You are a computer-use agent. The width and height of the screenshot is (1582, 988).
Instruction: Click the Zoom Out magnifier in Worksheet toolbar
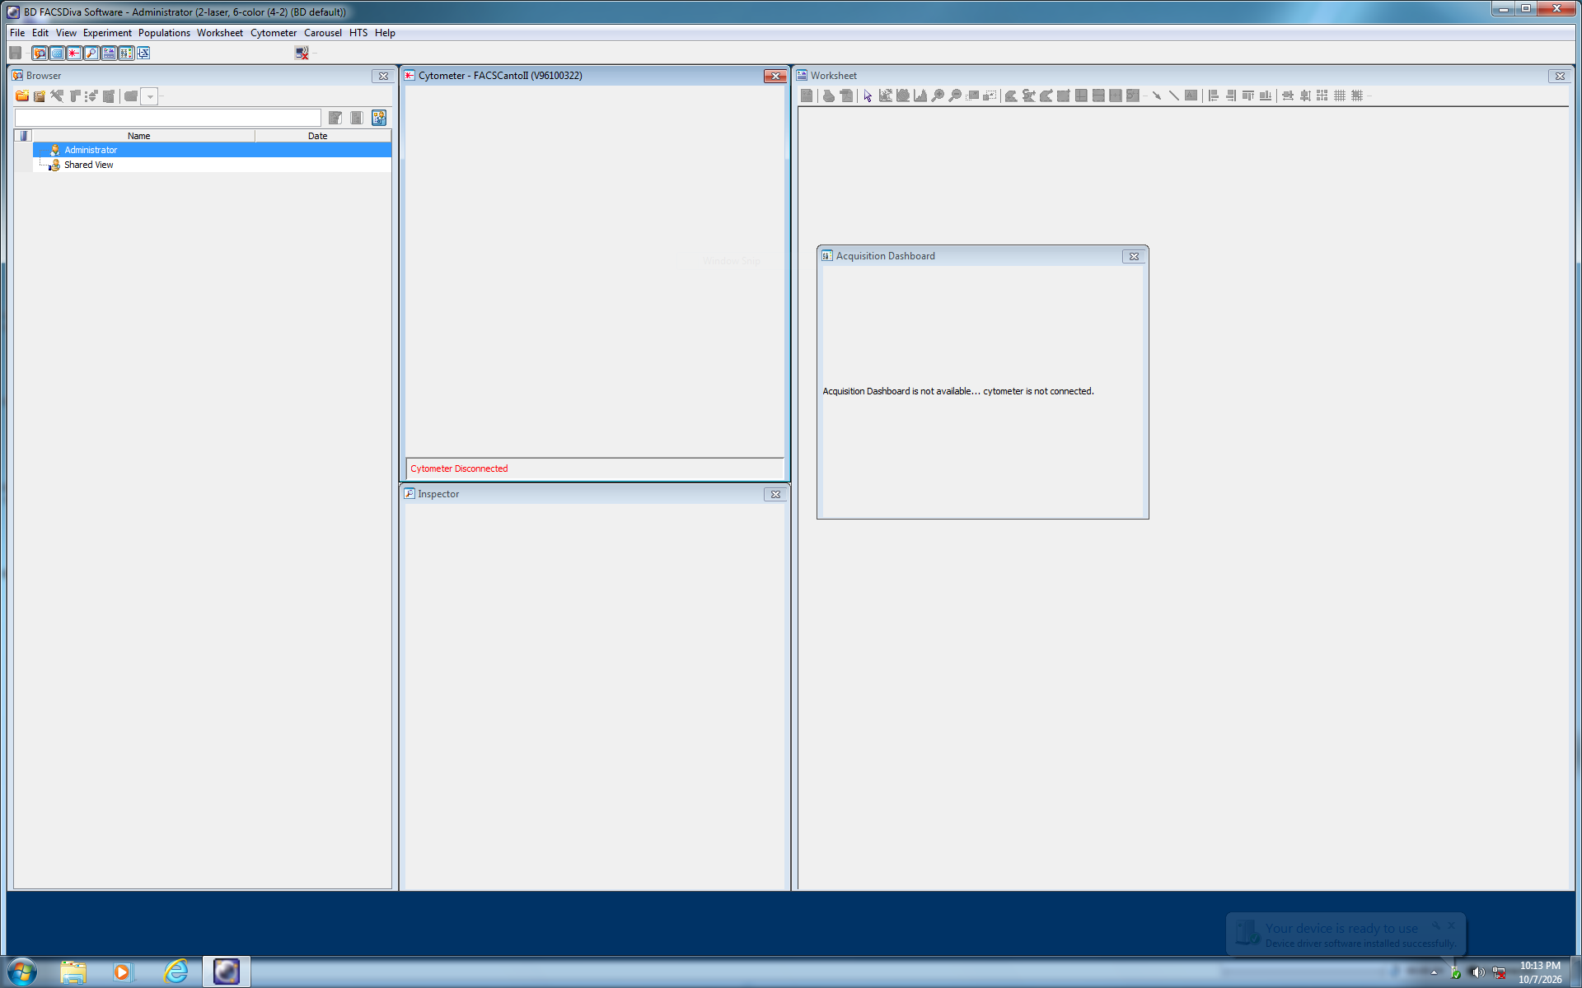click(x=955, y=96)
